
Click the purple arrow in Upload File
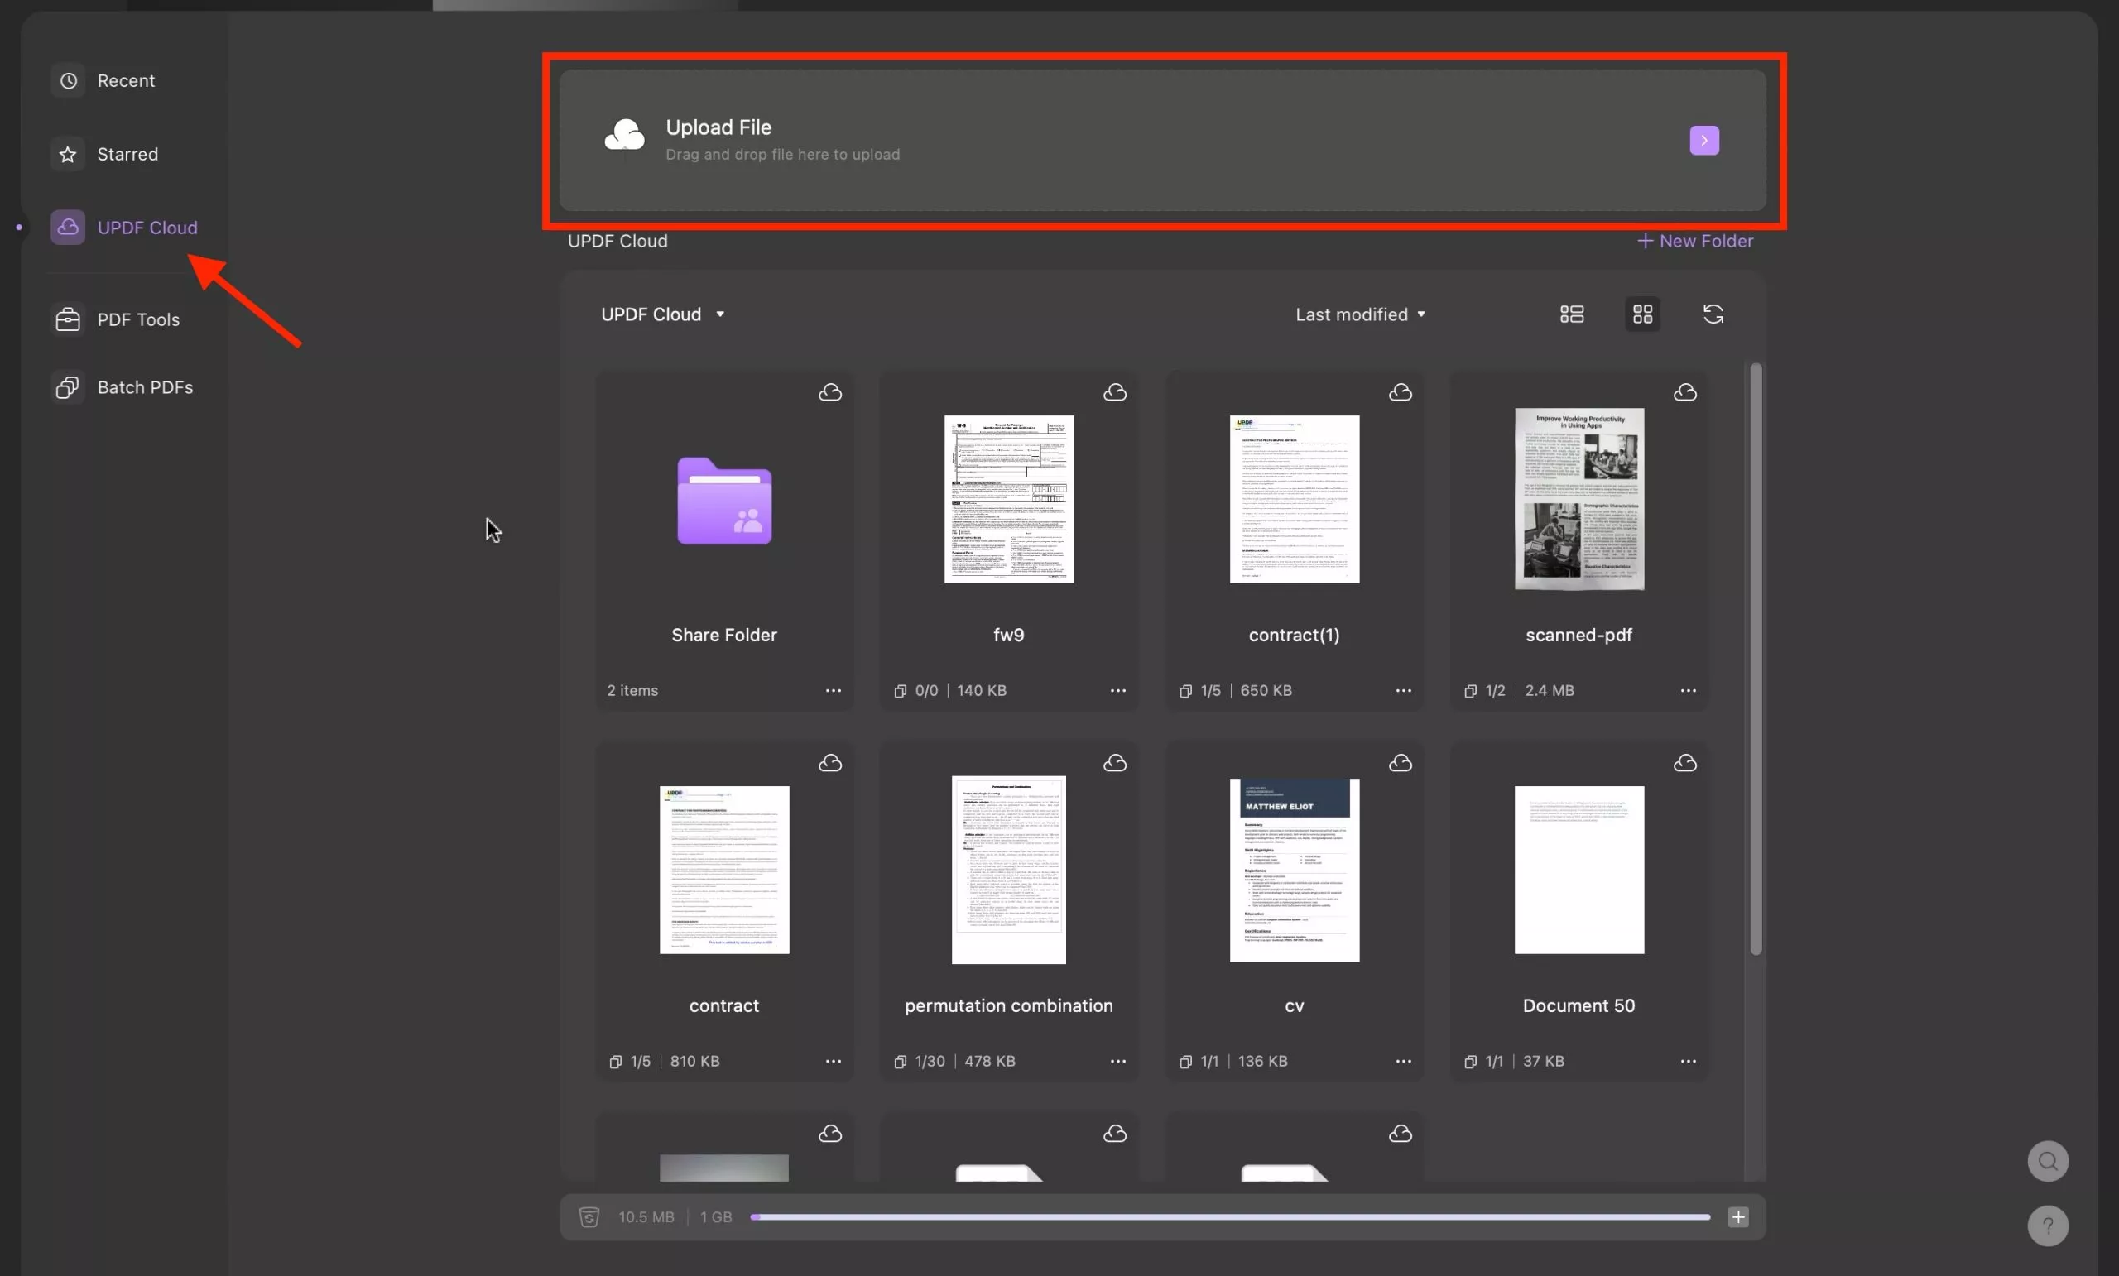coord(1703,140)
